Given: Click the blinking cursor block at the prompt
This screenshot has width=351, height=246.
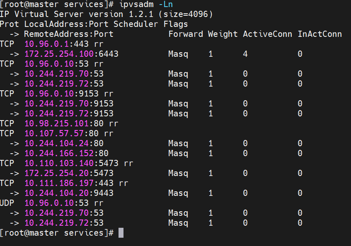Looking at the screenshot, I should tap(121, 233).
